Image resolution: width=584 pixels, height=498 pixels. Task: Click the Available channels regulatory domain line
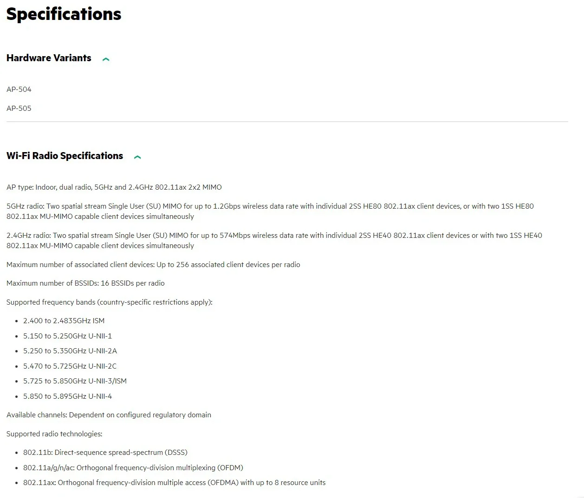[x=109, y=415]
